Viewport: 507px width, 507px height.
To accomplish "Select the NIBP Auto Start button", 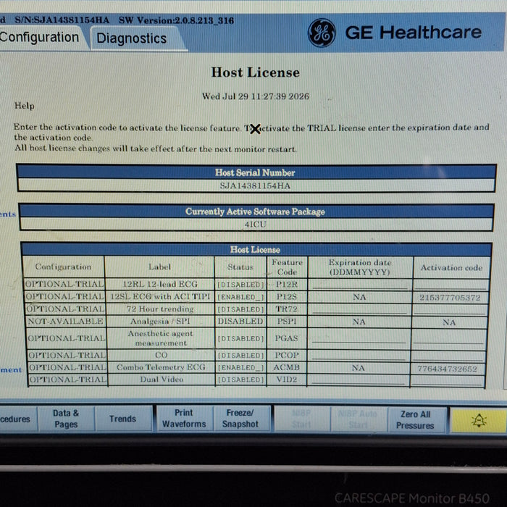I will tap(359, 419).
